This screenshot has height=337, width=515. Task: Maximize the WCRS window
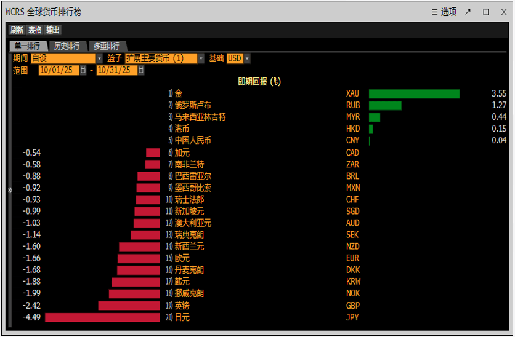point(486,12)
